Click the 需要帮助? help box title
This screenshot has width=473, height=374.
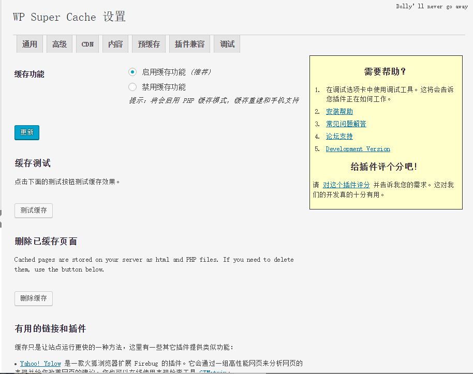[x=385, y=72]
